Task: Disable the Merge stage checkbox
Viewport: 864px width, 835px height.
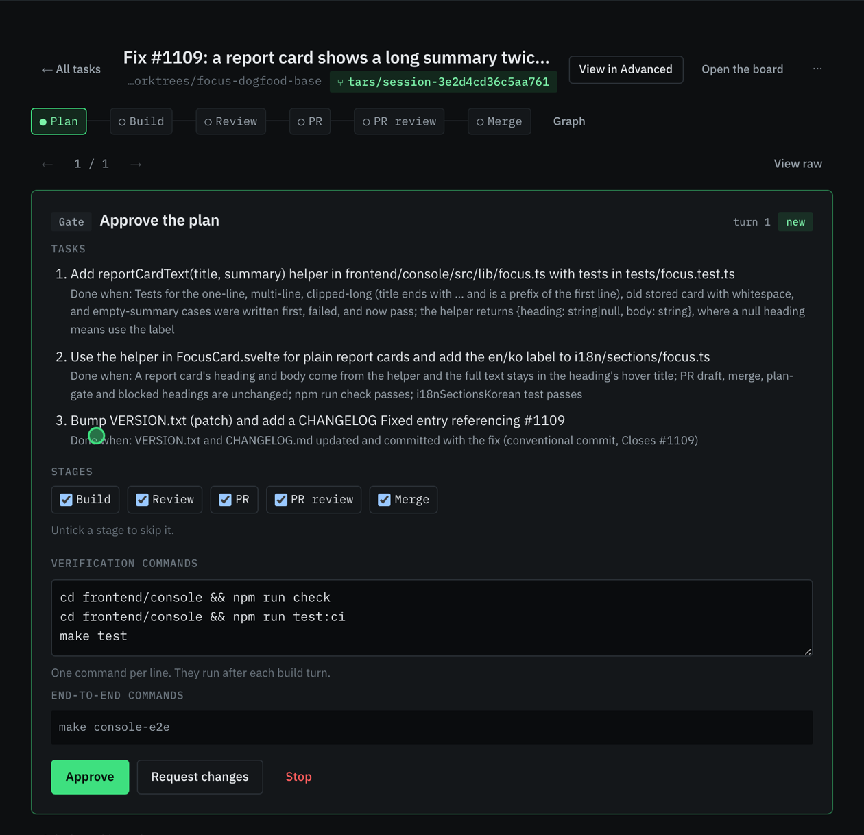Action: (x=384, y=500)
